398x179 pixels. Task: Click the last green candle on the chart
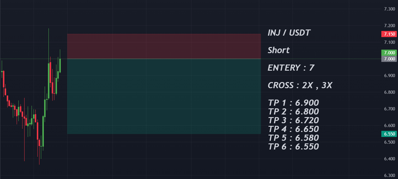coord(60,65)
